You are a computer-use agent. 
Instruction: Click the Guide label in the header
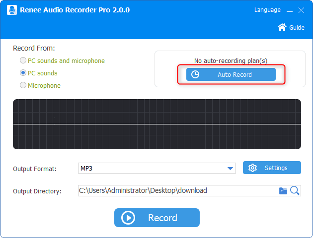(297, 28)
